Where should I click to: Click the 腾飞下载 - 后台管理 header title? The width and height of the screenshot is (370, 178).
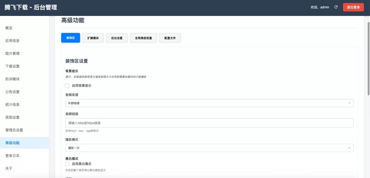point(31,8)
